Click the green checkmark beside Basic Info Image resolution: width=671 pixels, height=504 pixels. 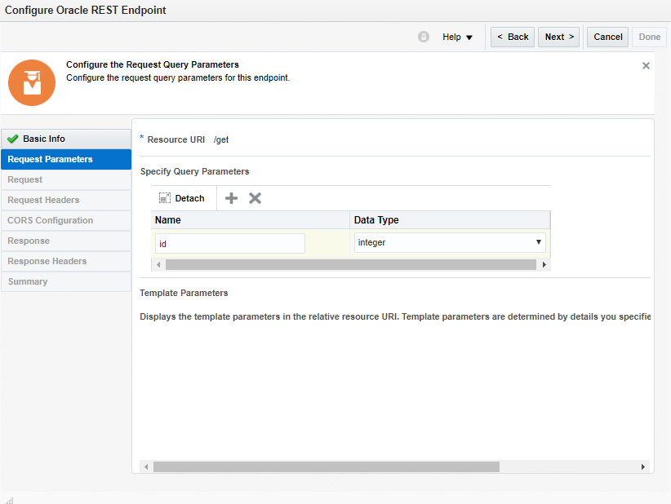(13, 139)
